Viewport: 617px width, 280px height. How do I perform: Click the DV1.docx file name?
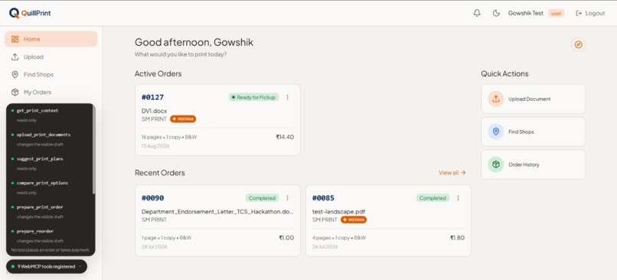[155, 111]
